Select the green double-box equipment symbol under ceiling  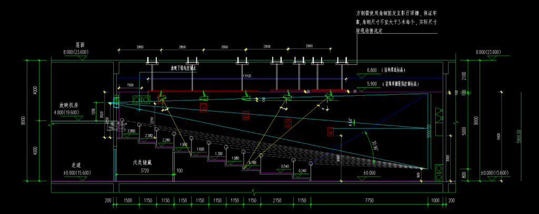(140, 99)
